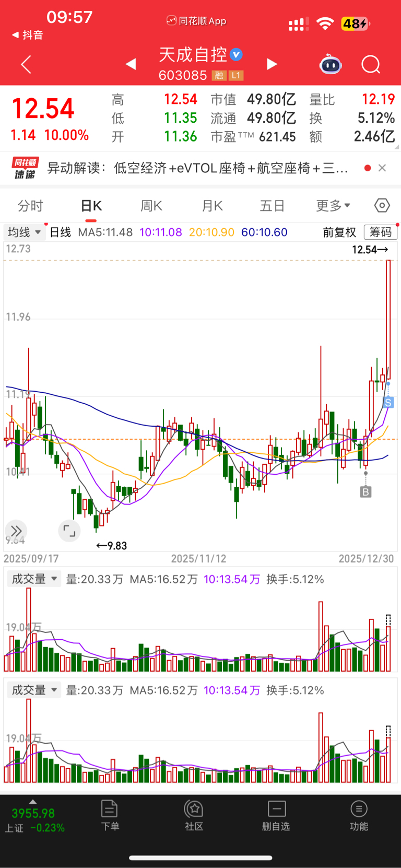This screenshot has width=401, height=868.
Task: Read the 异动解读 news headline
Action: tap(198, 168)
